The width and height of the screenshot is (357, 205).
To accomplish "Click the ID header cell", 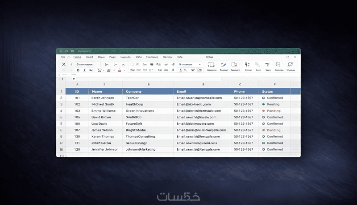I will pyautogui.click(x=77, y=91).
